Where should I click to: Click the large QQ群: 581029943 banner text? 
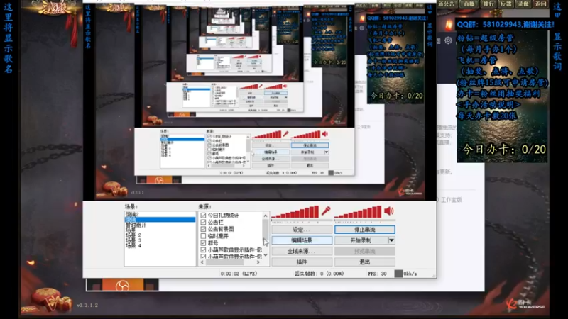506,25
